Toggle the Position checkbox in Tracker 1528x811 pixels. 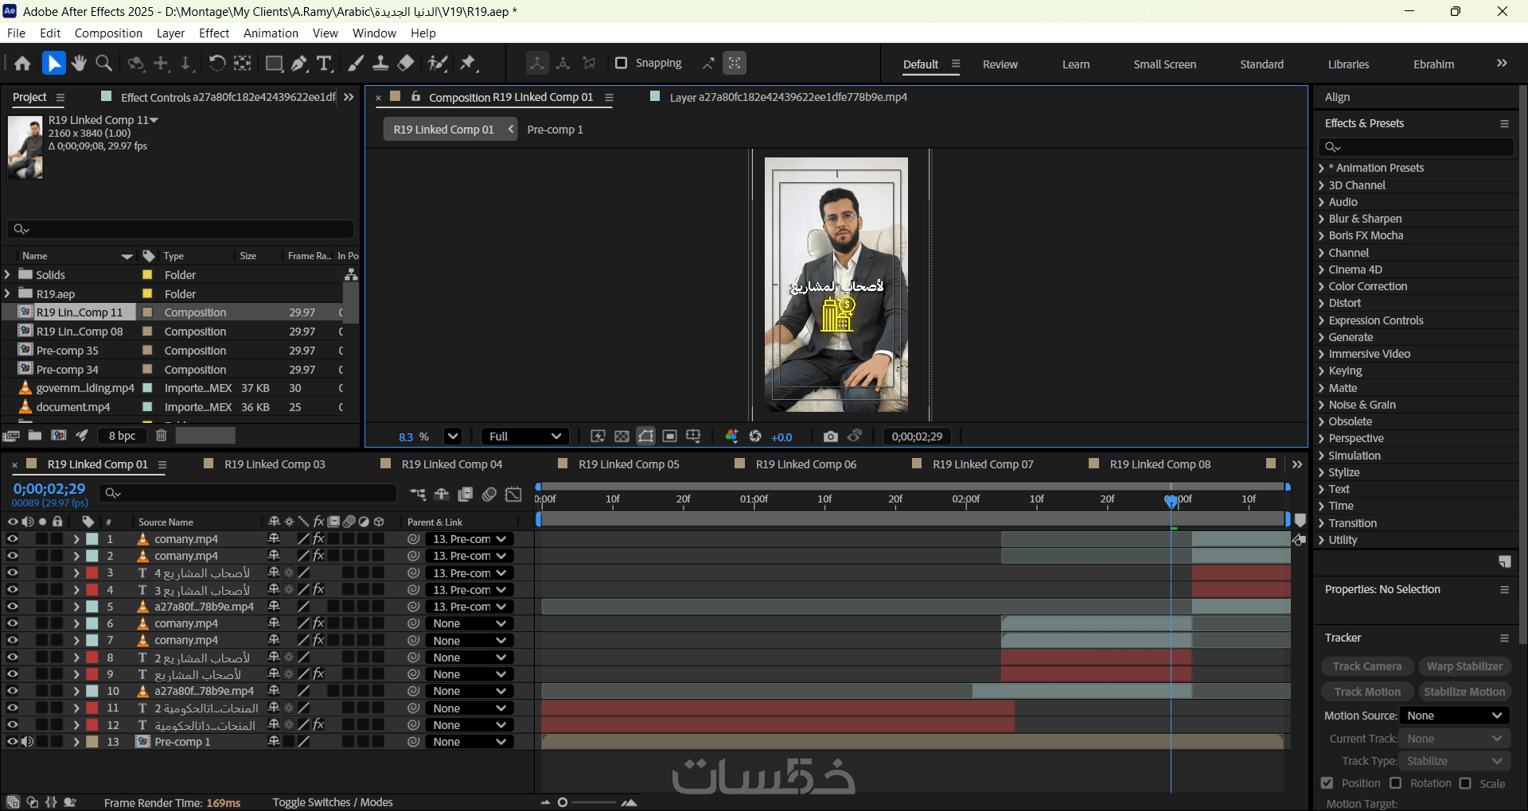[x=1327, y=783]
